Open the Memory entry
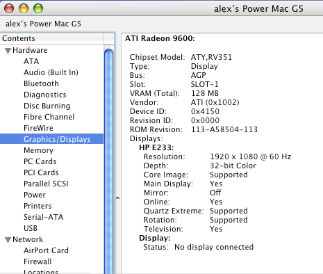The height and width of the screenshot is (274, 323). [x=38, y=150]
